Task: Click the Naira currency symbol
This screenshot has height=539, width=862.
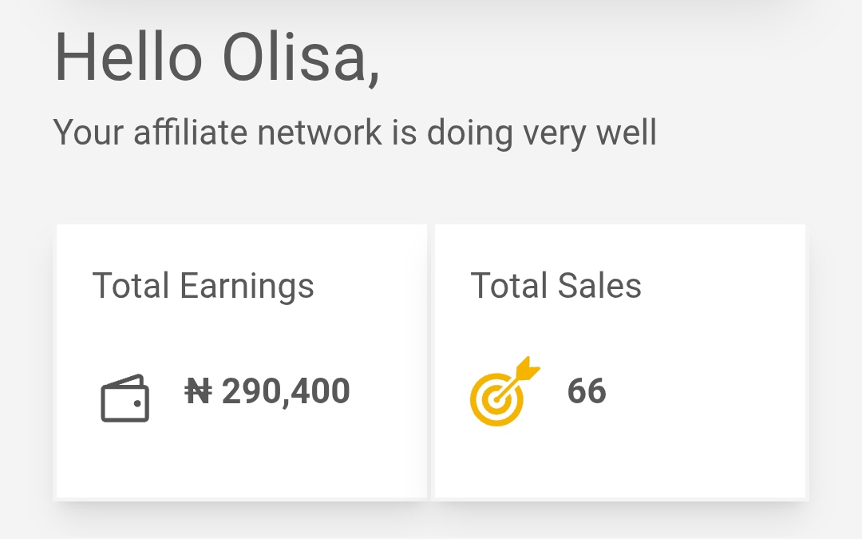Action: tap(197, 391)
